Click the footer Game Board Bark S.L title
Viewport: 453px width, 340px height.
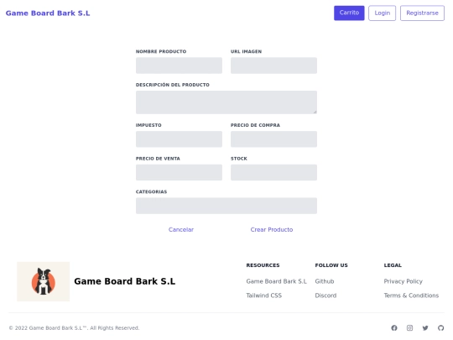[x=124, y=281]
